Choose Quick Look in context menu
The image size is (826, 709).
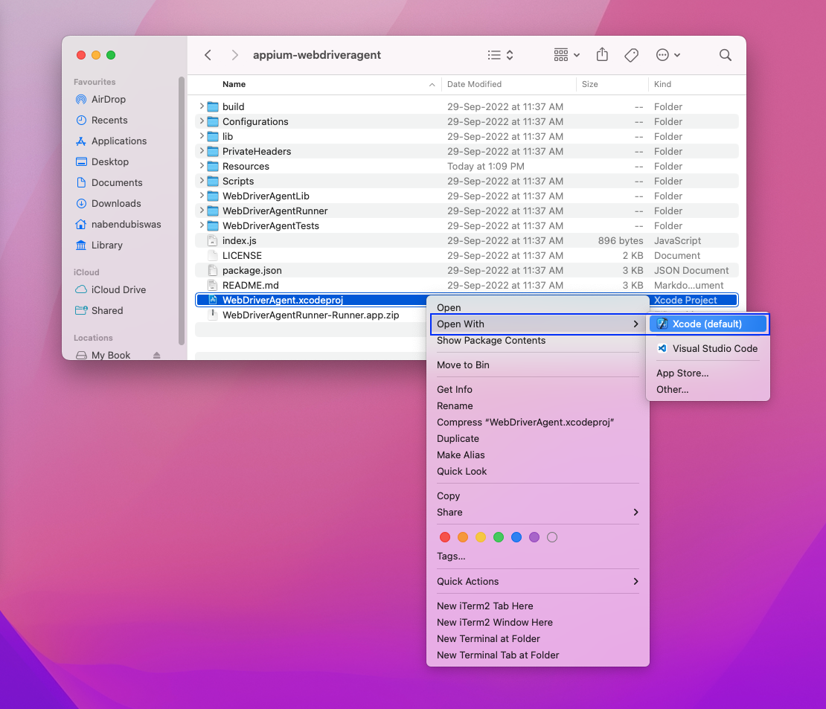click(x=537, y=471)
